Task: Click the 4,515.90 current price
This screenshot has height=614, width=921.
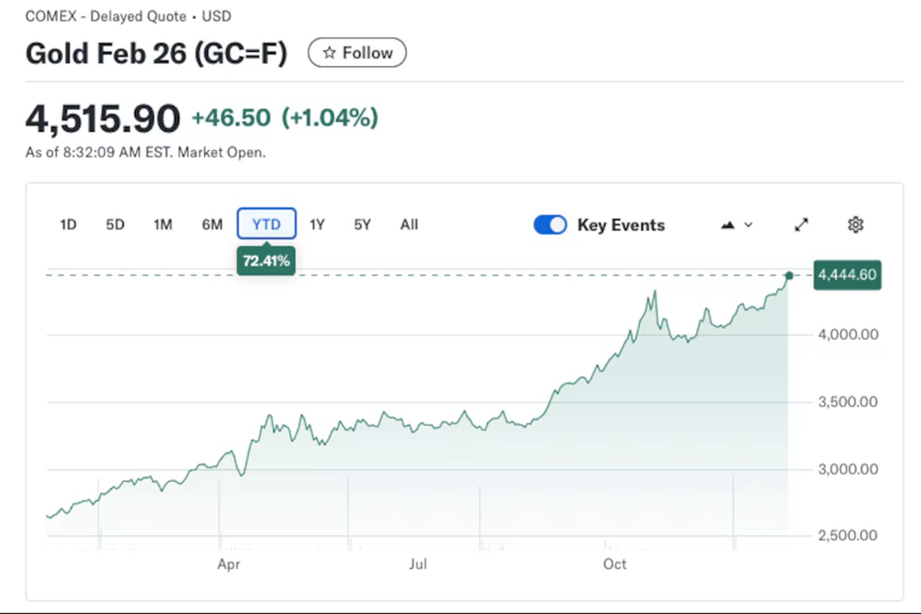Action: pos(103,119)
